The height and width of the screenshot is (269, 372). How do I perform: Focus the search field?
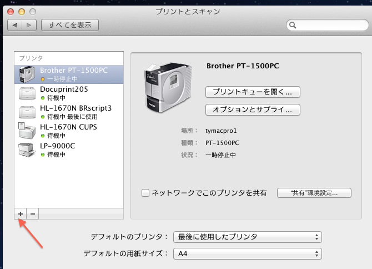click(328, 25)
